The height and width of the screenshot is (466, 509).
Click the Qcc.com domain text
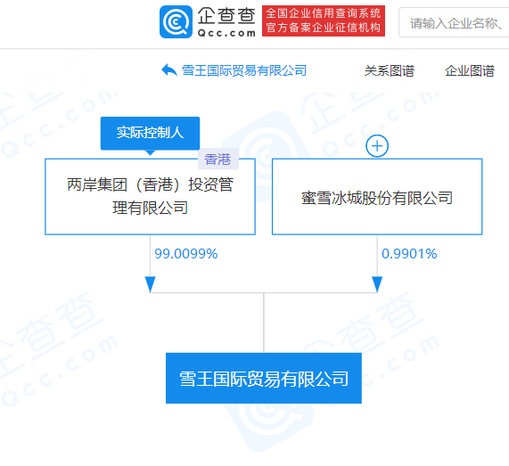(226, 33)
